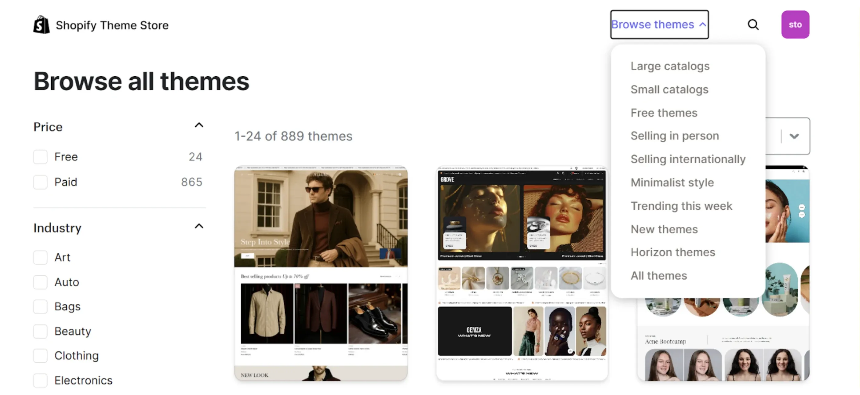Close the Browse themes dropdown
Image resolution: width=860 pixels, height=395 pixels.
click(x=659, y=24)
